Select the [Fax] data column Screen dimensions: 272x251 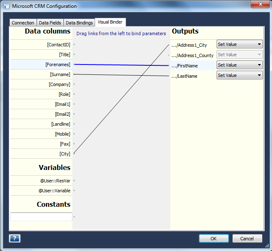click(x=41, y=144)
